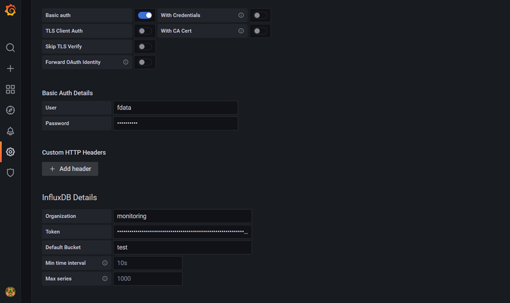
Task: Click the Create plus icon
Action: [10, 69]
